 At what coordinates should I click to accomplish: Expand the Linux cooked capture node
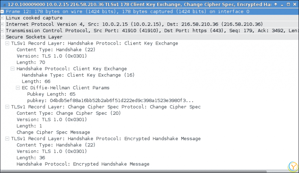pyautogui.click(x=2, y=18)
